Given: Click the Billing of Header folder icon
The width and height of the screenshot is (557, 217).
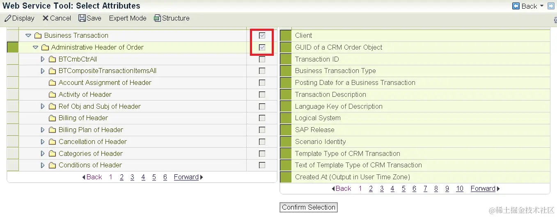Looking at the screenshot, I should [x=52, y=118].
